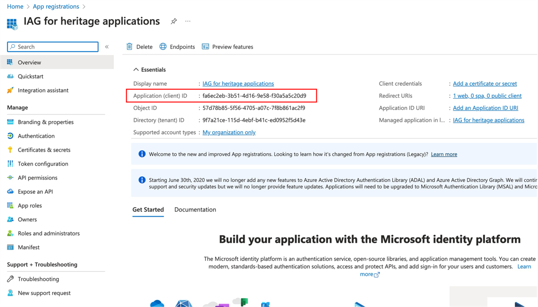
Task: Click the Supported account types label
Action: click(165, 132)
